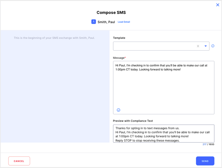Focus the Message text area
Viewport: 222px width, 168px height.
tap(164, 88)
